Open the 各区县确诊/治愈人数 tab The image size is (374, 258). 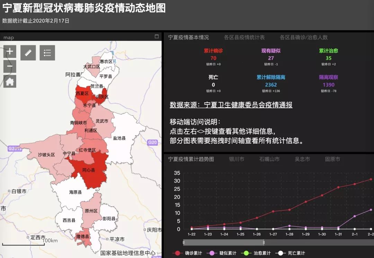304,37
